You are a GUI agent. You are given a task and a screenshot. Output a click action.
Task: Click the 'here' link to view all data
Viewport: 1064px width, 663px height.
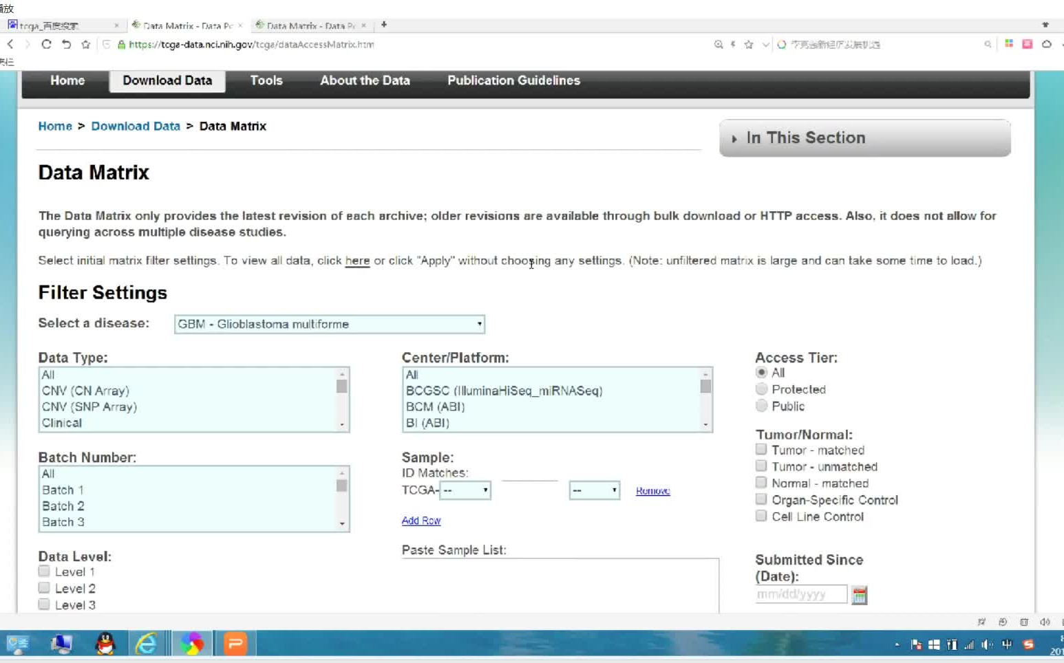pos(357,261)
